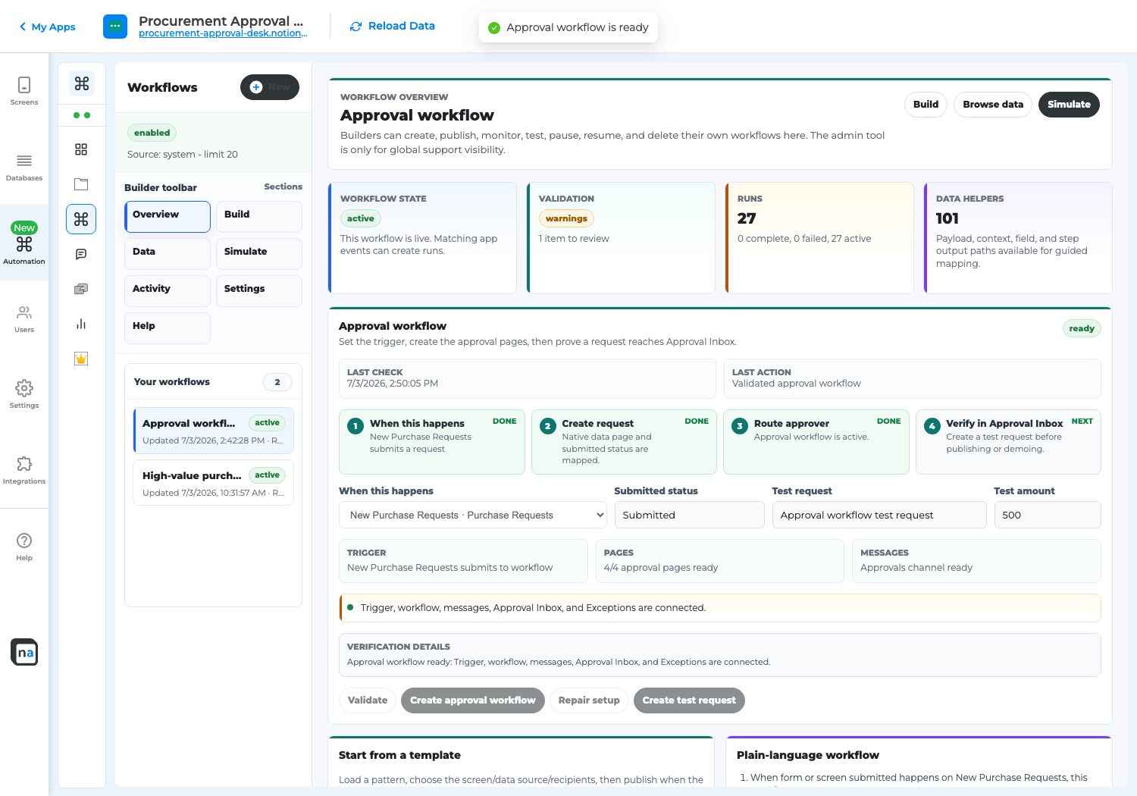This screenshot has height=796, width=1137.
Task: Select the Approval workflow item in list
Action: click(x=214, y=431)
